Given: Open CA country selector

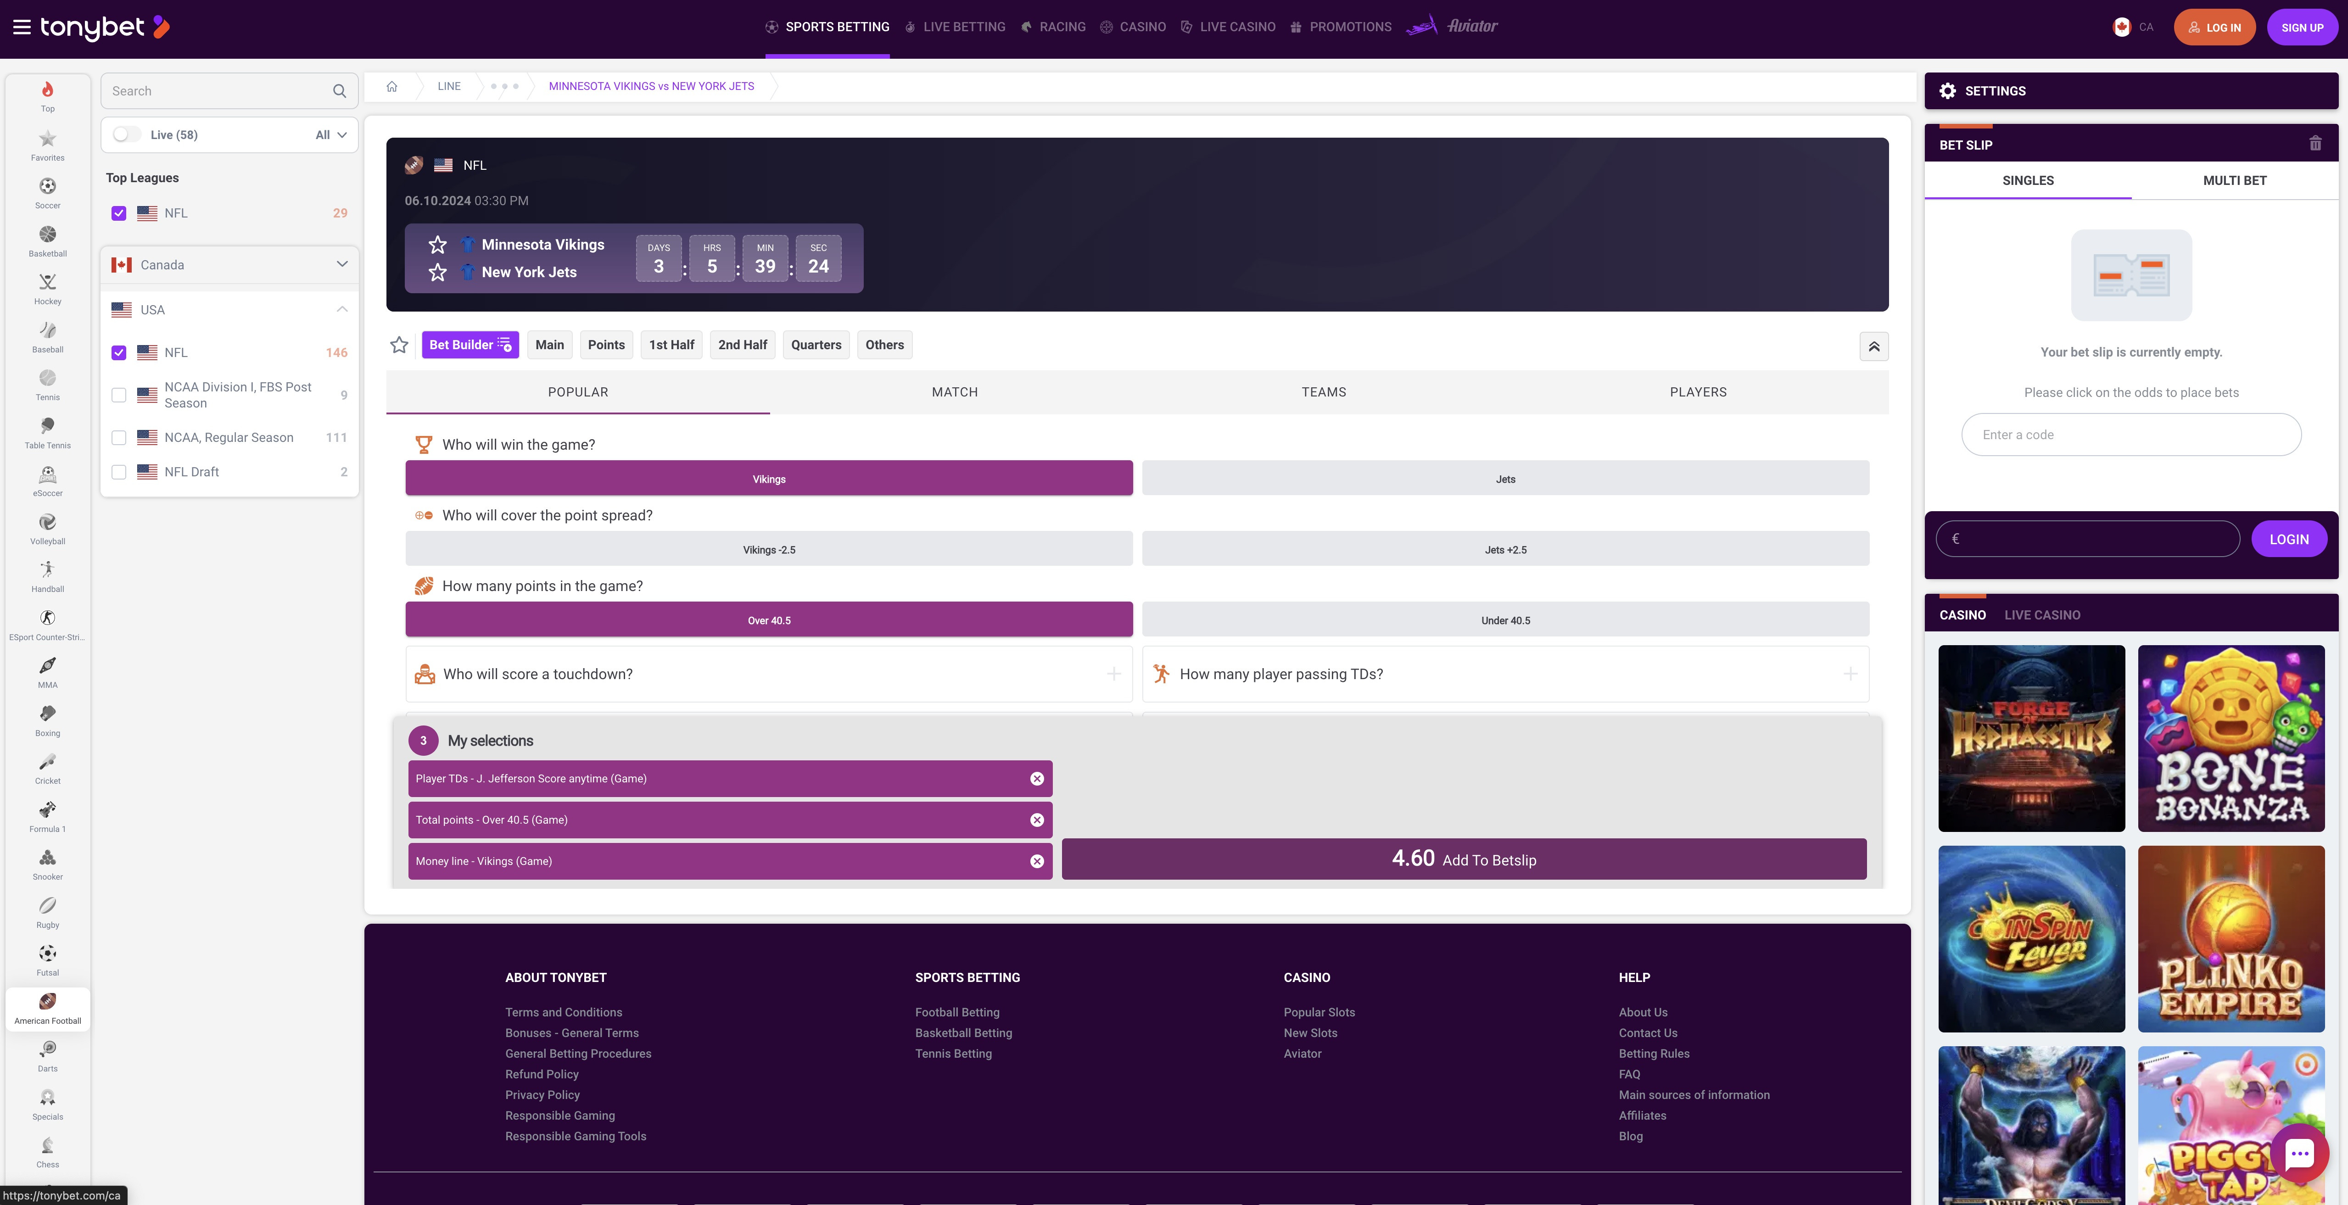Looking at the screenshot, I should (2133, 28).
